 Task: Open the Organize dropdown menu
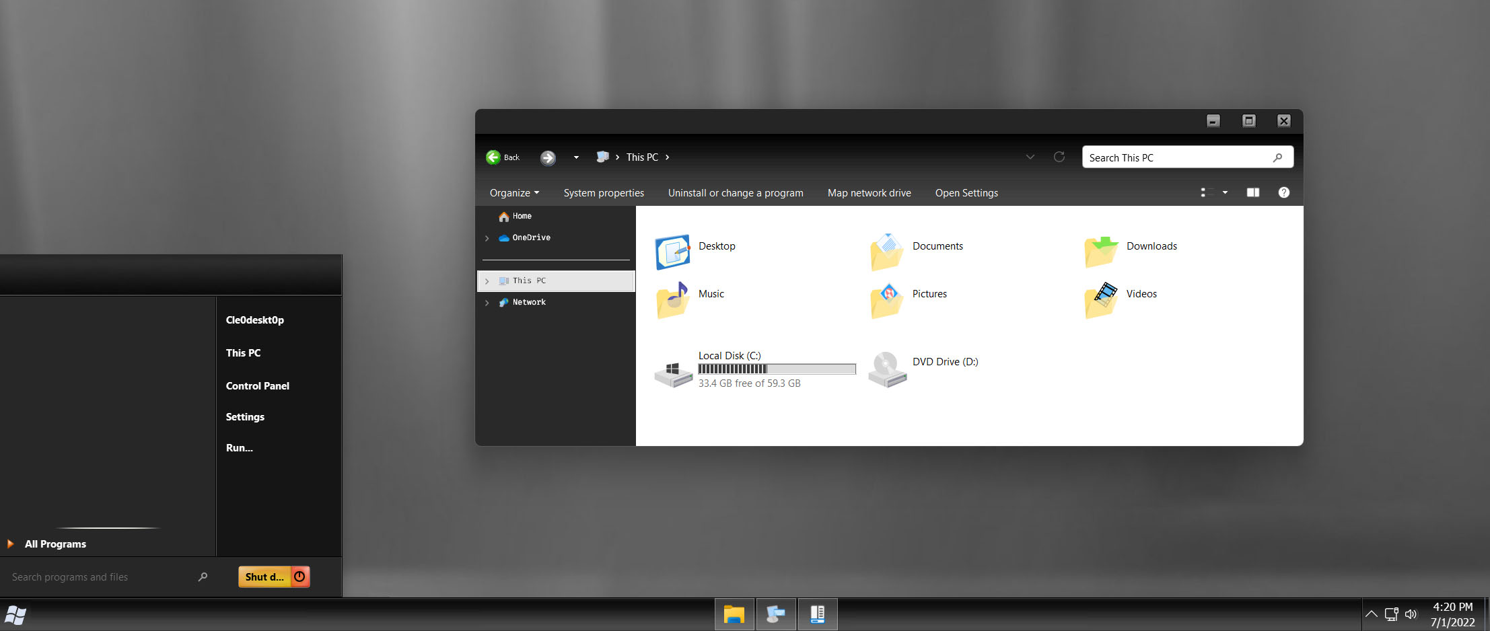click(513, 192)
